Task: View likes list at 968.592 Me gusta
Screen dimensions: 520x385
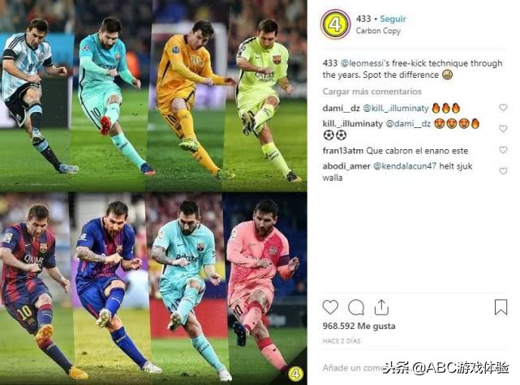Action: click(x=359, y=326)
